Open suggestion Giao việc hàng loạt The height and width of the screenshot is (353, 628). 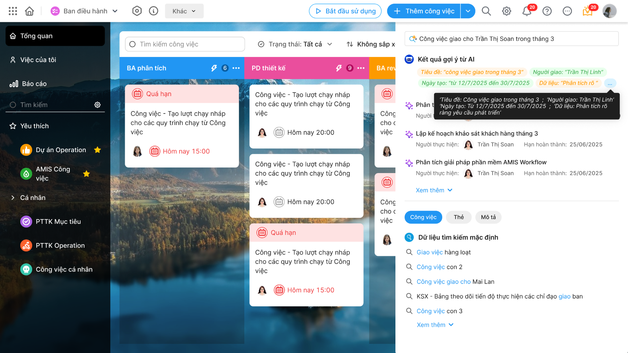(444, 252)
